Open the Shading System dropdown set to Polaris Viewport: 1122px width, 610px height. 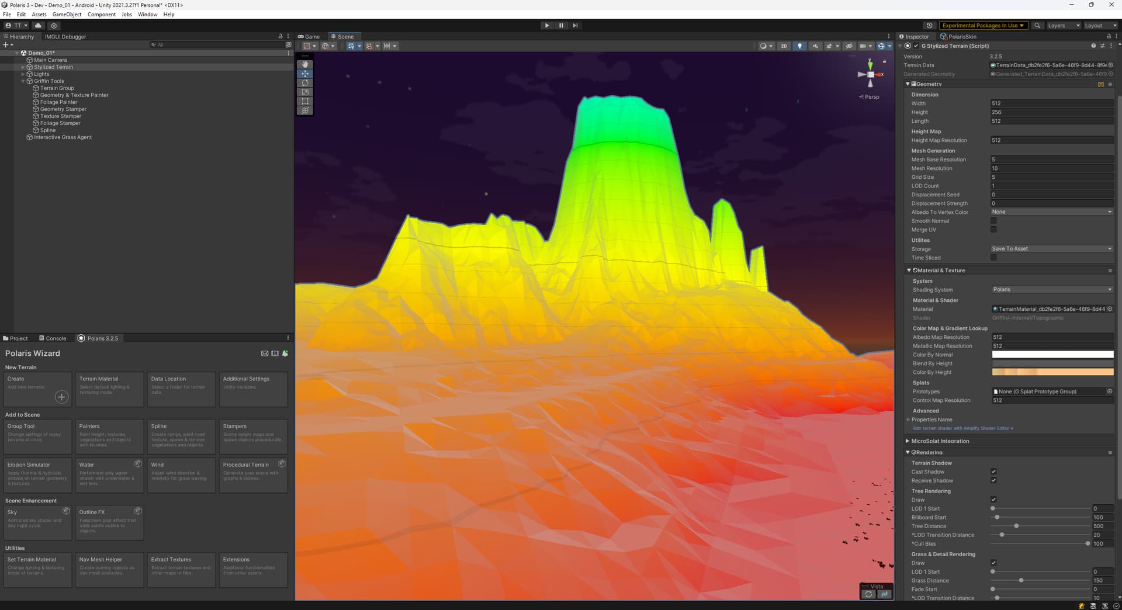pyautogui.click(x=1051, y=289)
